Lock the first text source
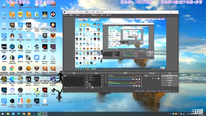This screenshot has height=116, width=206. 104,76
